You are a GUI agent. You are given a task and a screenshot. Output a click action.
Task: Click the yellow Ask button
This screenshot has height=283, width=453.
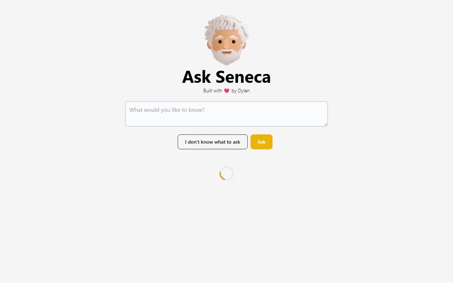click(262, 142)
